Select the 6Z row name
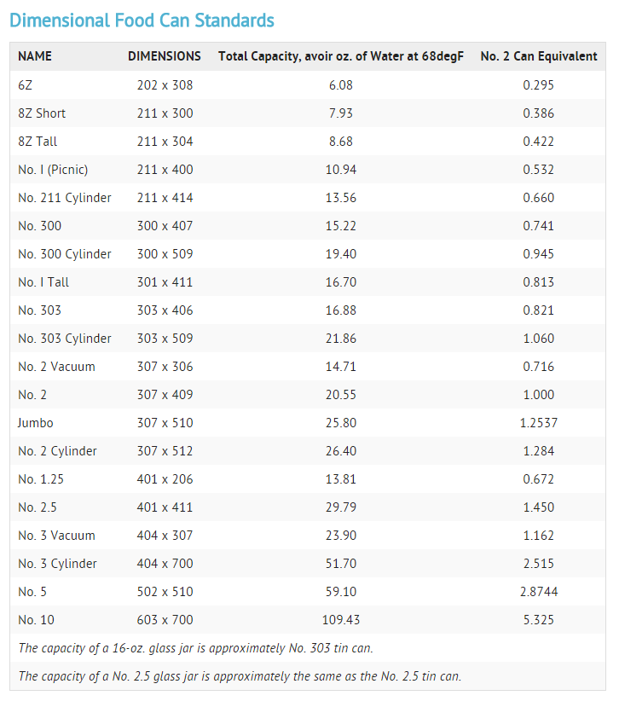The image size is (619, 707). [x=26, y=84]
